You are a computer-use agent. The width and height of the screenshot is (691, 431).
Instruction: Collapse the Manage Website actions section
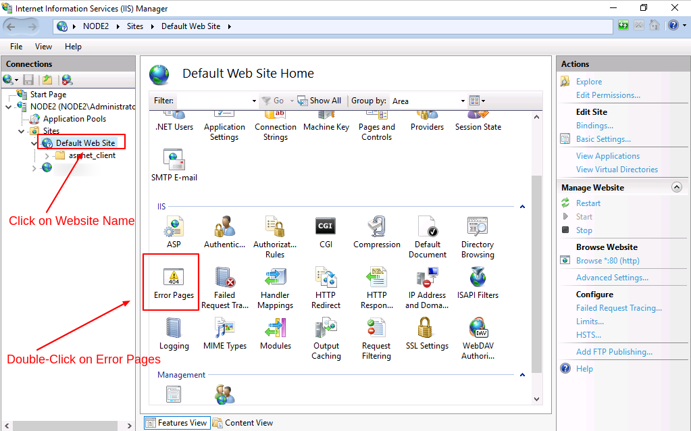click(x=676, y=187)
